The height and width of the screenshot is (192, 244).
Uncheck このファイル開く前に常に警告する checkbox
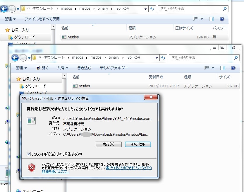(29, 154)
